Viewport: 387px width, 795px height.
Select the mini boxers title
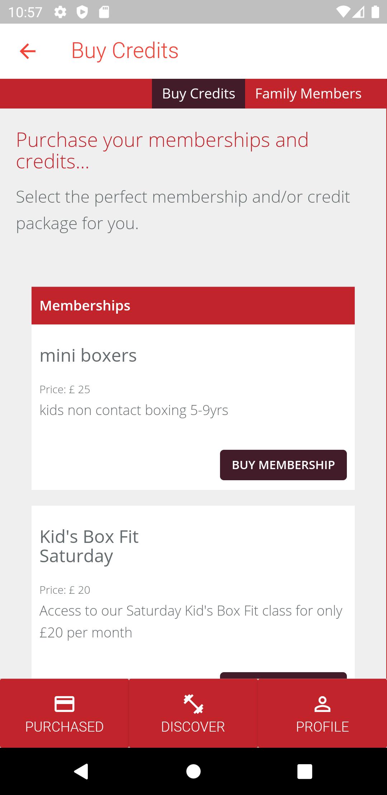[88, 355]
